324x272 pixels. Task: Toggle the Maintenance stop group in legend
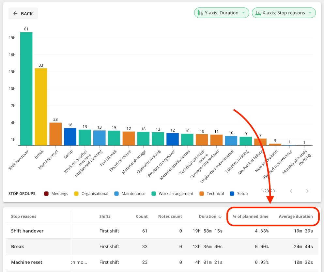pyautogui.click(x=130, y=194)
